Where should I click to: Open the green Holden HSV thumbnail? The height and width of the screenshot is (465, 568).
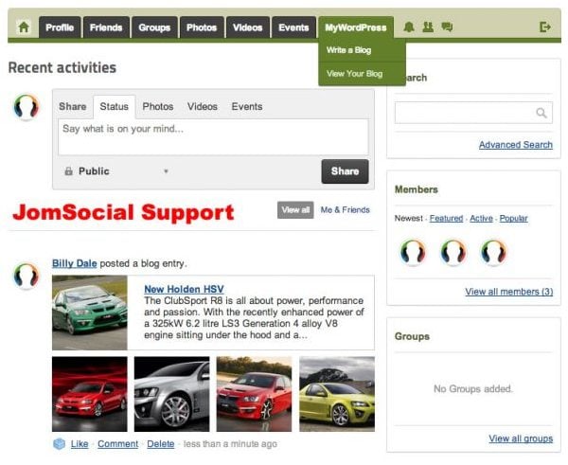click(89, 313)
